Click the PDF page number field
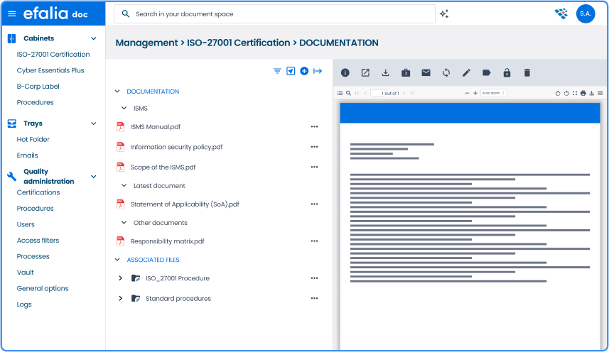Screen dimensions: 609x352 point(377,93)
